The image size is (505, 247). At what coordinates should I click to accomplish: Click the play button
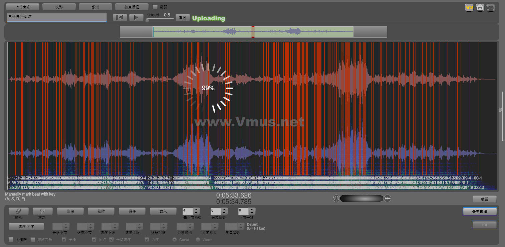[x=136, y=18]
